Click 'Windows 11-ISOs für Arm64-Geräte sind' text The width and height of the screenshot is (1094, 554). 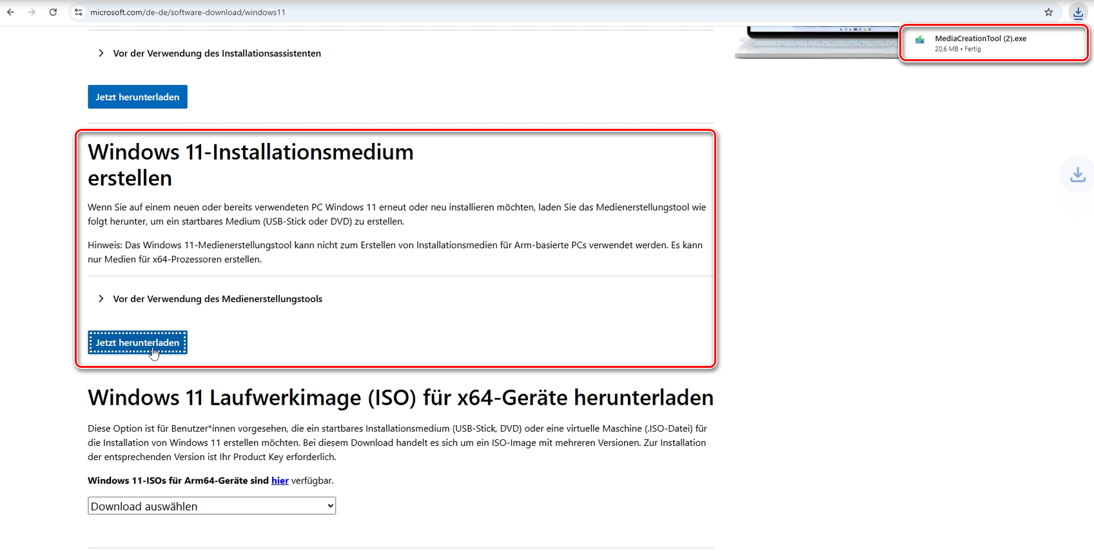tap(178, 481)
